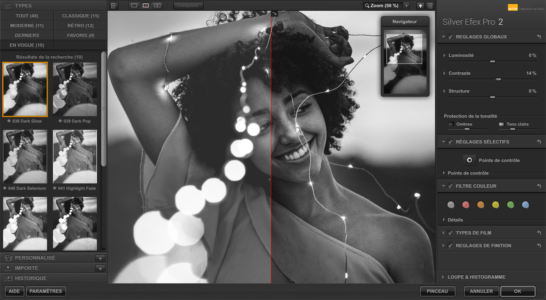Select the 040 Dark Selenium preset thumbnail

coord(25,157)
